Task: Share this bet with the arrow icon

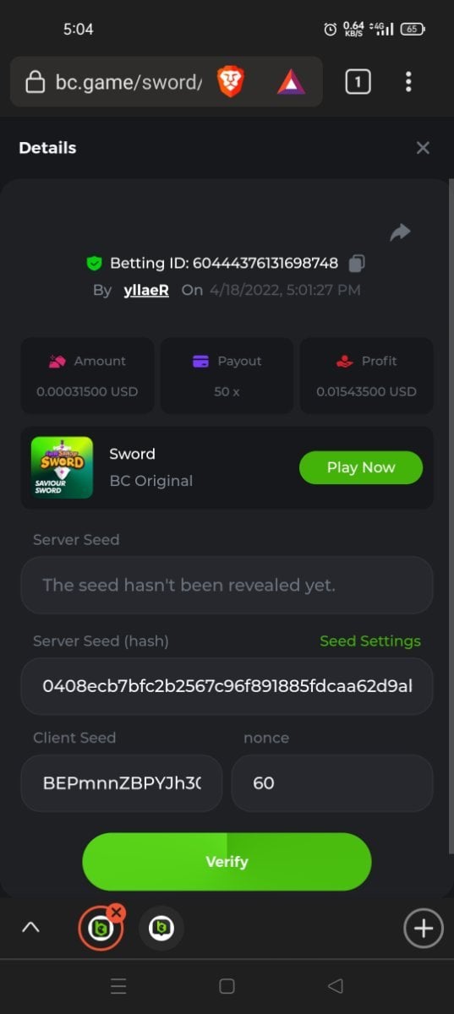Action: (400, 232)
